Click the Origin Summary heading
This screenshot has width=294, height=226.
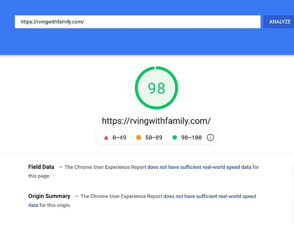[x=49, y=196]
